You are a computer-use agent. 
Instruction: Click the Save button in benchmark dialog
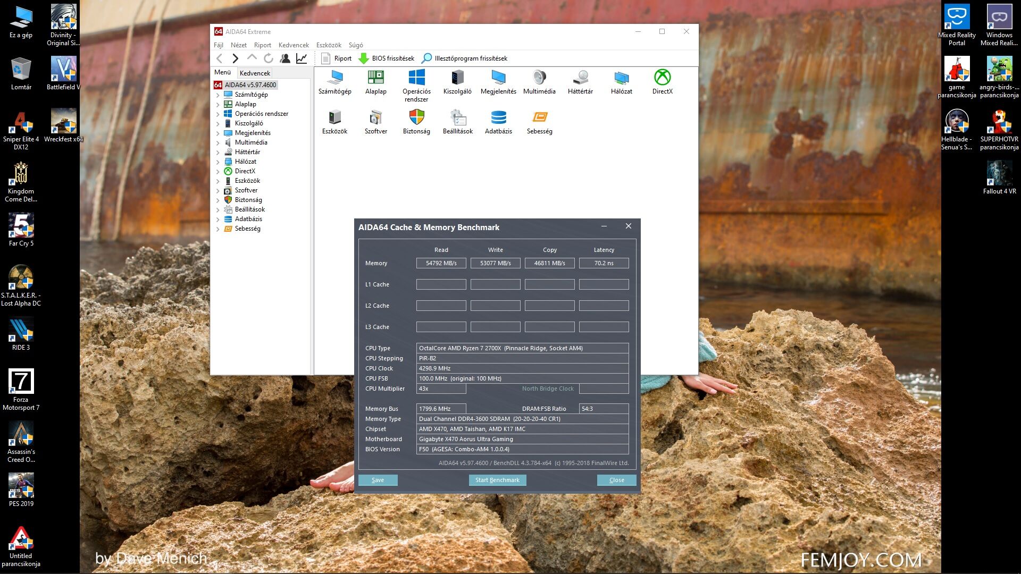coord(378,480)
